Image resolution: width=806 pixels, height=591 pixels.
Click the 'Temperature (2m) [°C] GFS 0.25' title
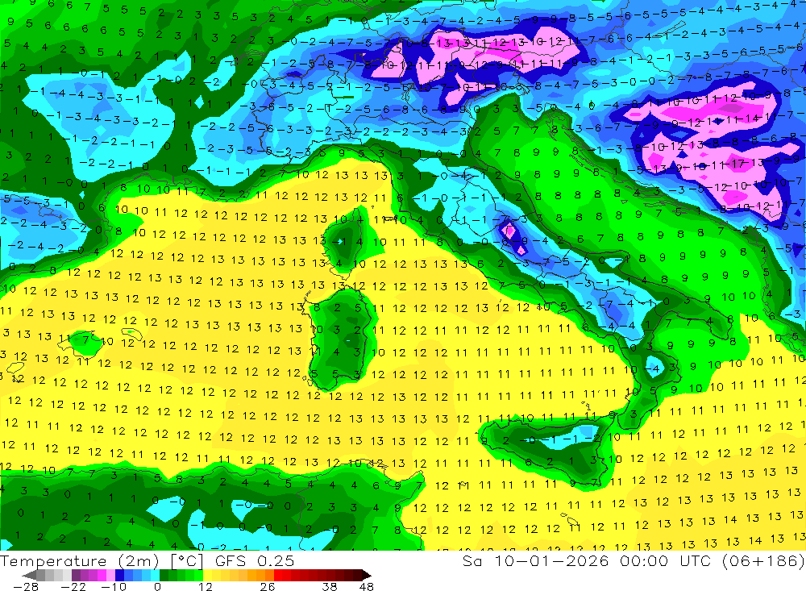(x=147, y=560)
